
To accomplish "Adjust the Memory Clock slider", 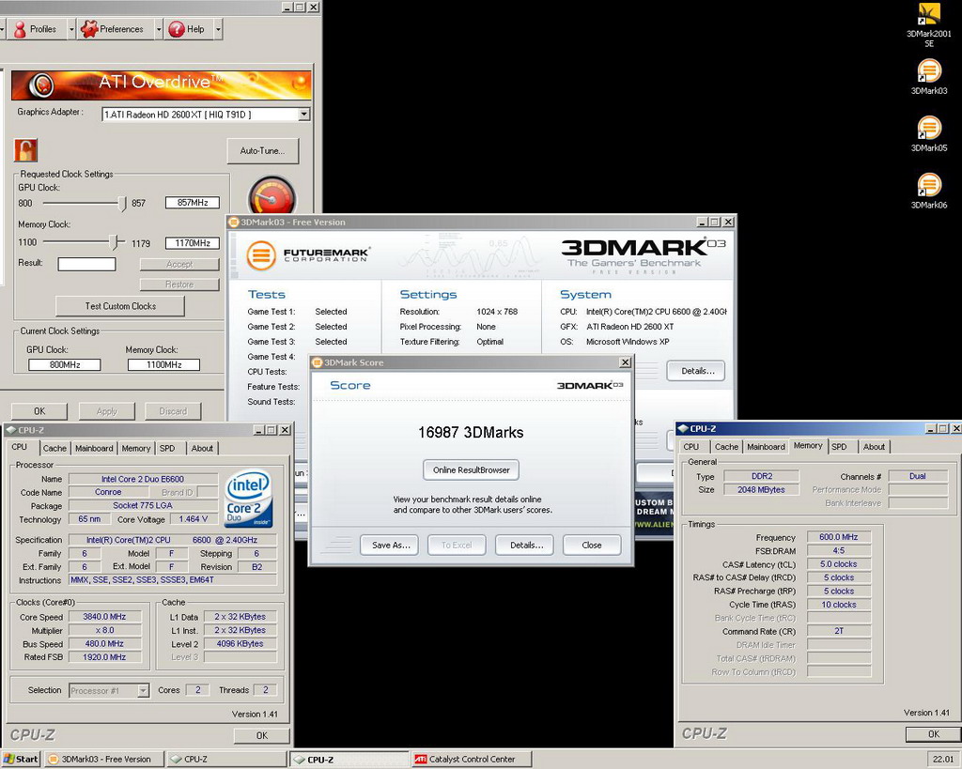I will click(114, 243).
